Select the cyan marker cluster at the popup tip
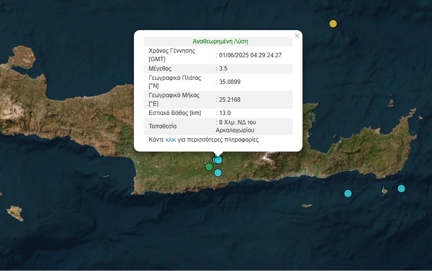Screen dimensions: 432x271 [218, 159]
